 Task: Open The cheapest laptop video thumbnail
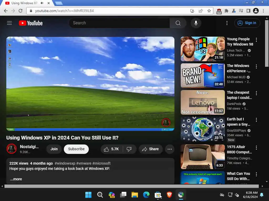[x=203, y=102]
